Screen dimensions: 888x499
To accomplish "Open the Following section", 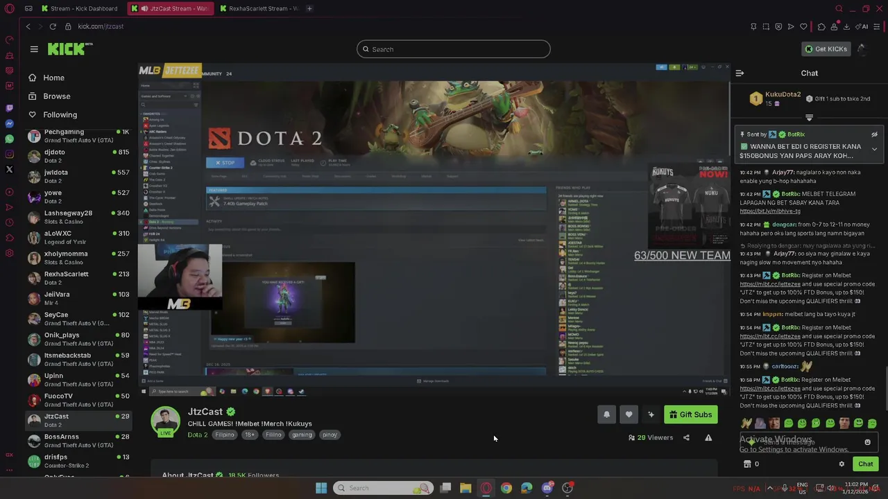I will point(60,114).
